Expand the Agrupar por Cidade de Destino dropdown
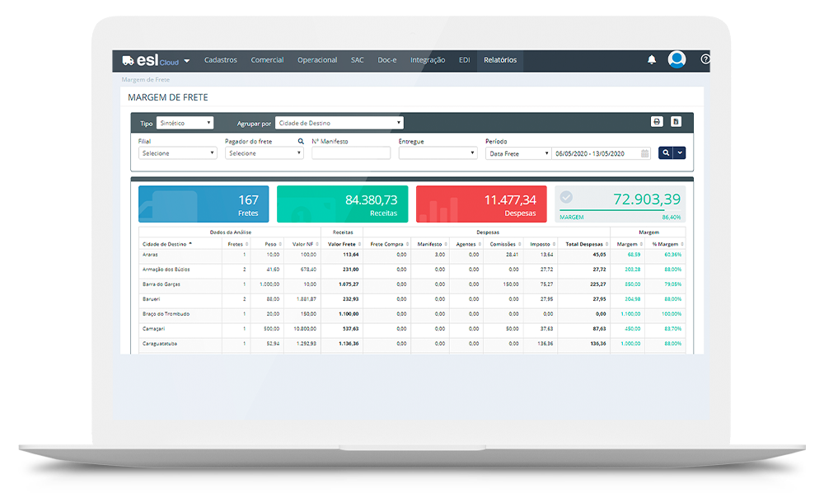This screenshot has width=824, height=493. coord(339,123)
